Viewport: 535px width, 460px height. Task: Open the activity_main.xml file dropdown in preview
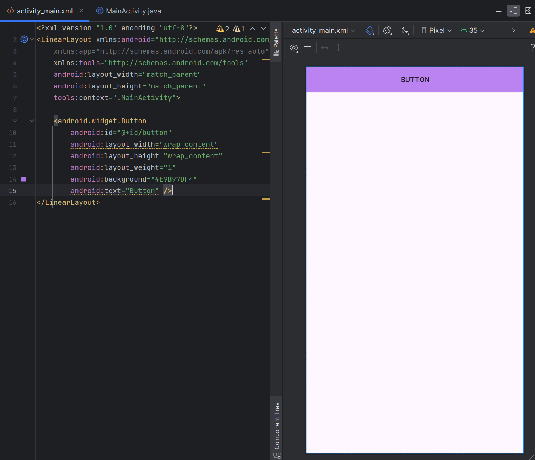[323, 30]
